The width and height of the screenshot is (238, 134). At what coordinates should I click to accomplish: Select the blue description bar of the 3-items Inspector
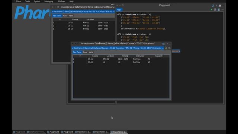pos(83,12)
